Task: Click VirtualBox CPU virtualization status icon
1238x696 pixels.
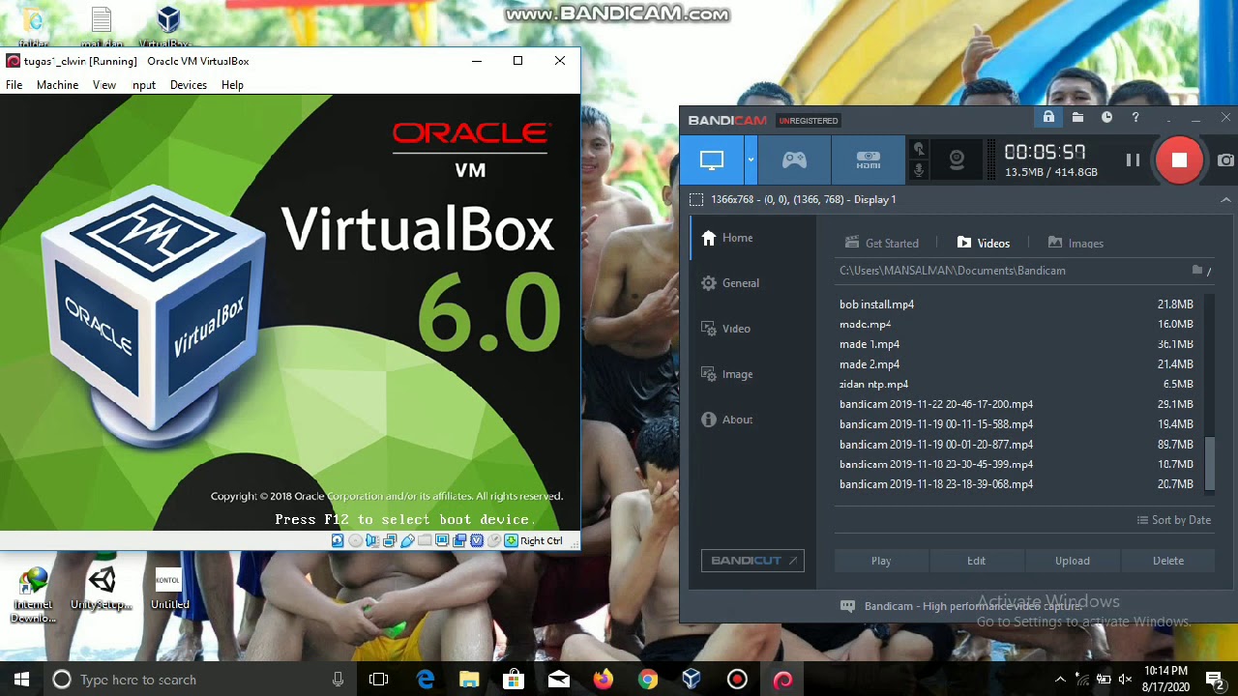Action: click(477, 540)
